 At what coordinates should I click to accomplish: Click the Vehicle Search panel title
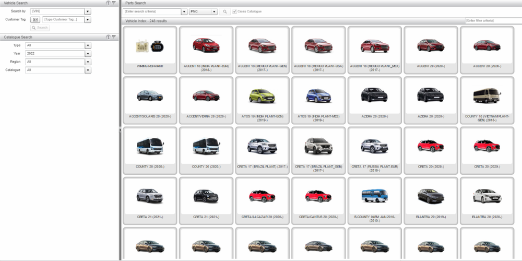(x=16, y=3)
